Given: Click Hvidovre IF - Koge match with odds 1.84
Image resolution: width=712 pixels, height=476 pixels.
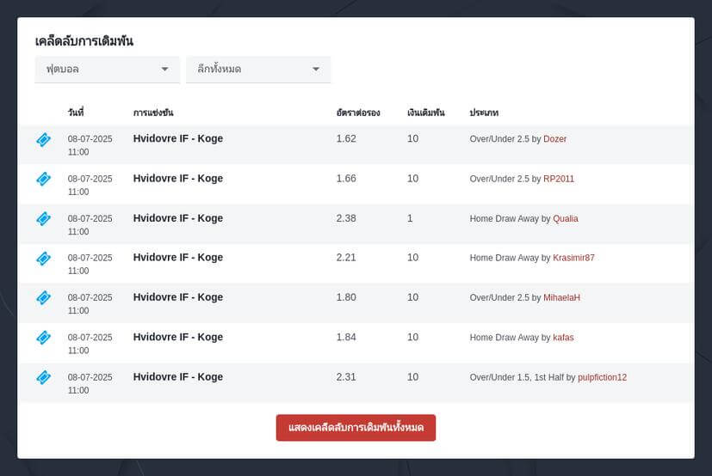Looking at the screenshot, I should pos(178,338).
